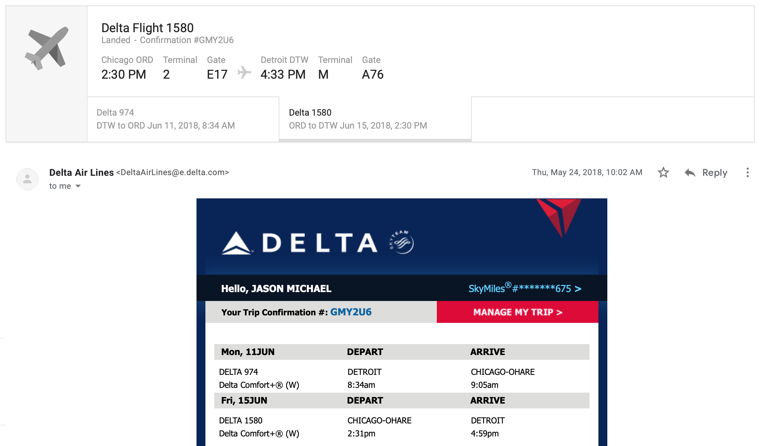The image size is (760, 446).
Task: Click the SkyTeam logo in the banner
Action: coord(402,242)
